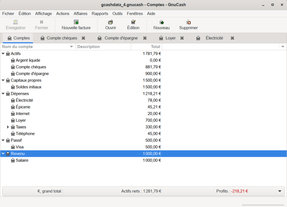Click the Supprimer account icon
Screen dimensions: 287x207
tap(188, 22)
